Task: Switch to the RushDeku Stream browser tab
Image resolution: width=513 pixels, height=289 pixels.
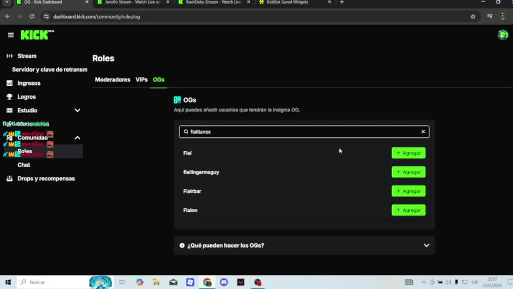Action: coord(213,2)
